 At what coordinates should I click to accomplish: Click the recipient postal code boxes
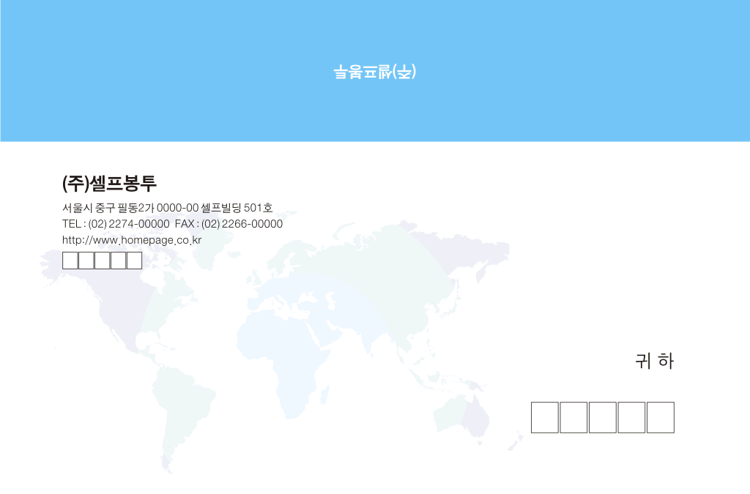603,418
